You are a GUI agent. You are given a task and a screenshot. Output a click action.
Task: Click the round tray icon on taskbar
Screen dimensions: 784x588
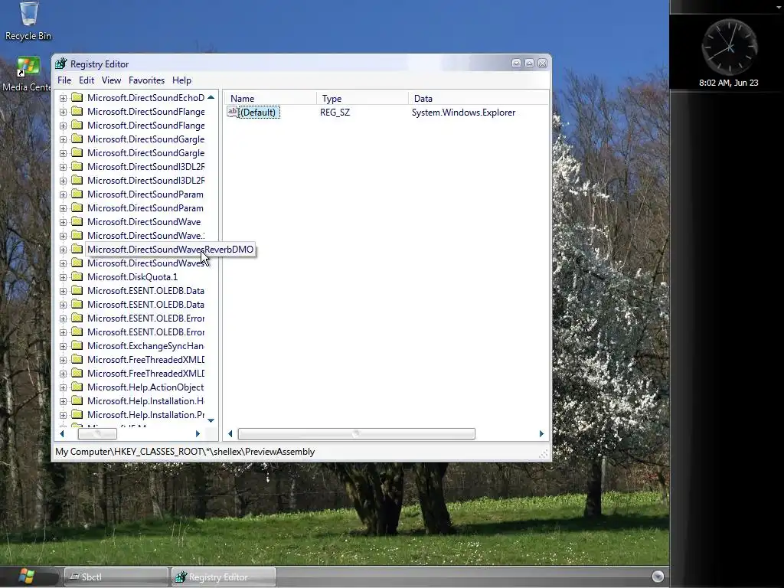pos(658,577)
